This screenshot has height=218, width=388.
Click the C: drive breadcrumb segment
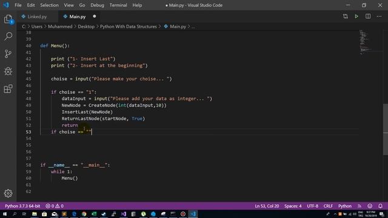tap(24, 27)
